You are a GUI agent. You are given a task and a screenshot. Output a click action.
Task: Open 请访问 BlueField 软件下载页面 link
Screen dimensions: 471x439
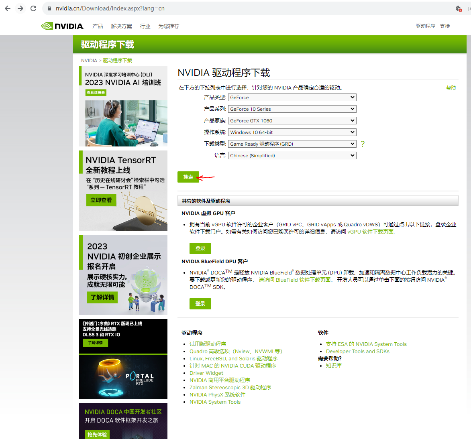coord(294,280)
